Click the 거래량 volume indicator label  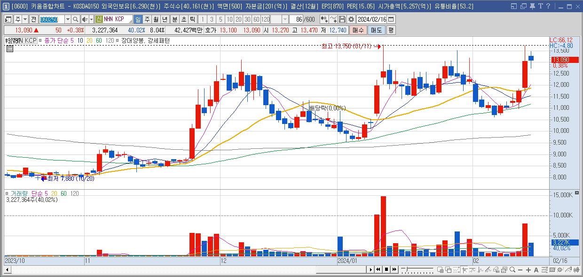pyautogui.click(x=19, y=193)
